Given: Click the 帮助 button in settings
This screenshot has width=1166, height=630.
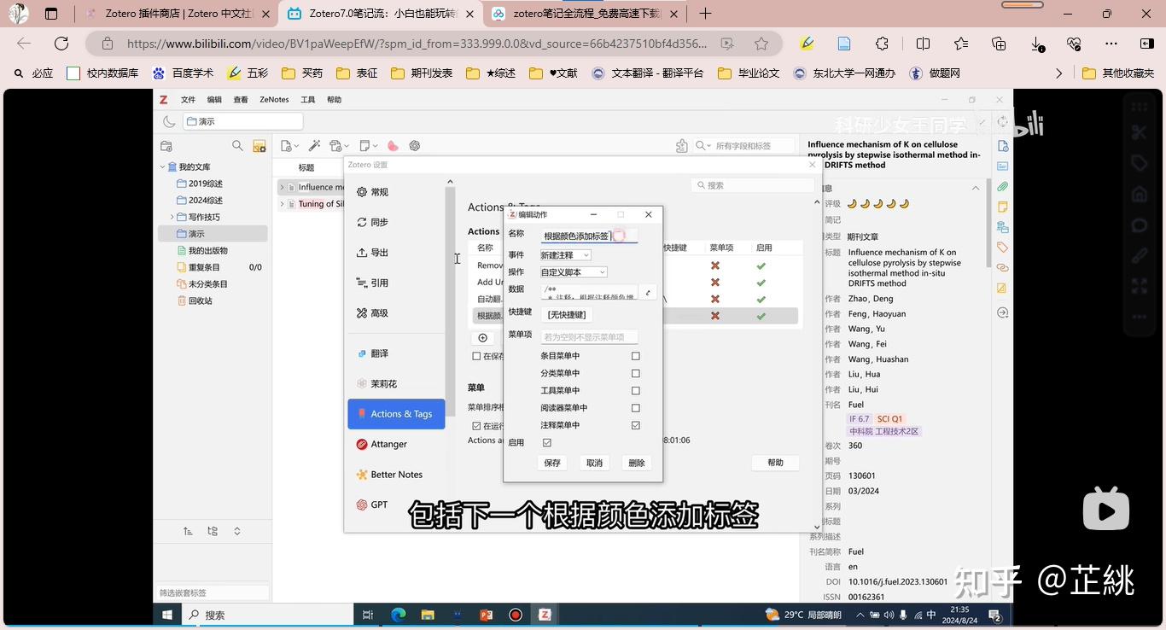Looking at the screenshot, I should 775,463.
